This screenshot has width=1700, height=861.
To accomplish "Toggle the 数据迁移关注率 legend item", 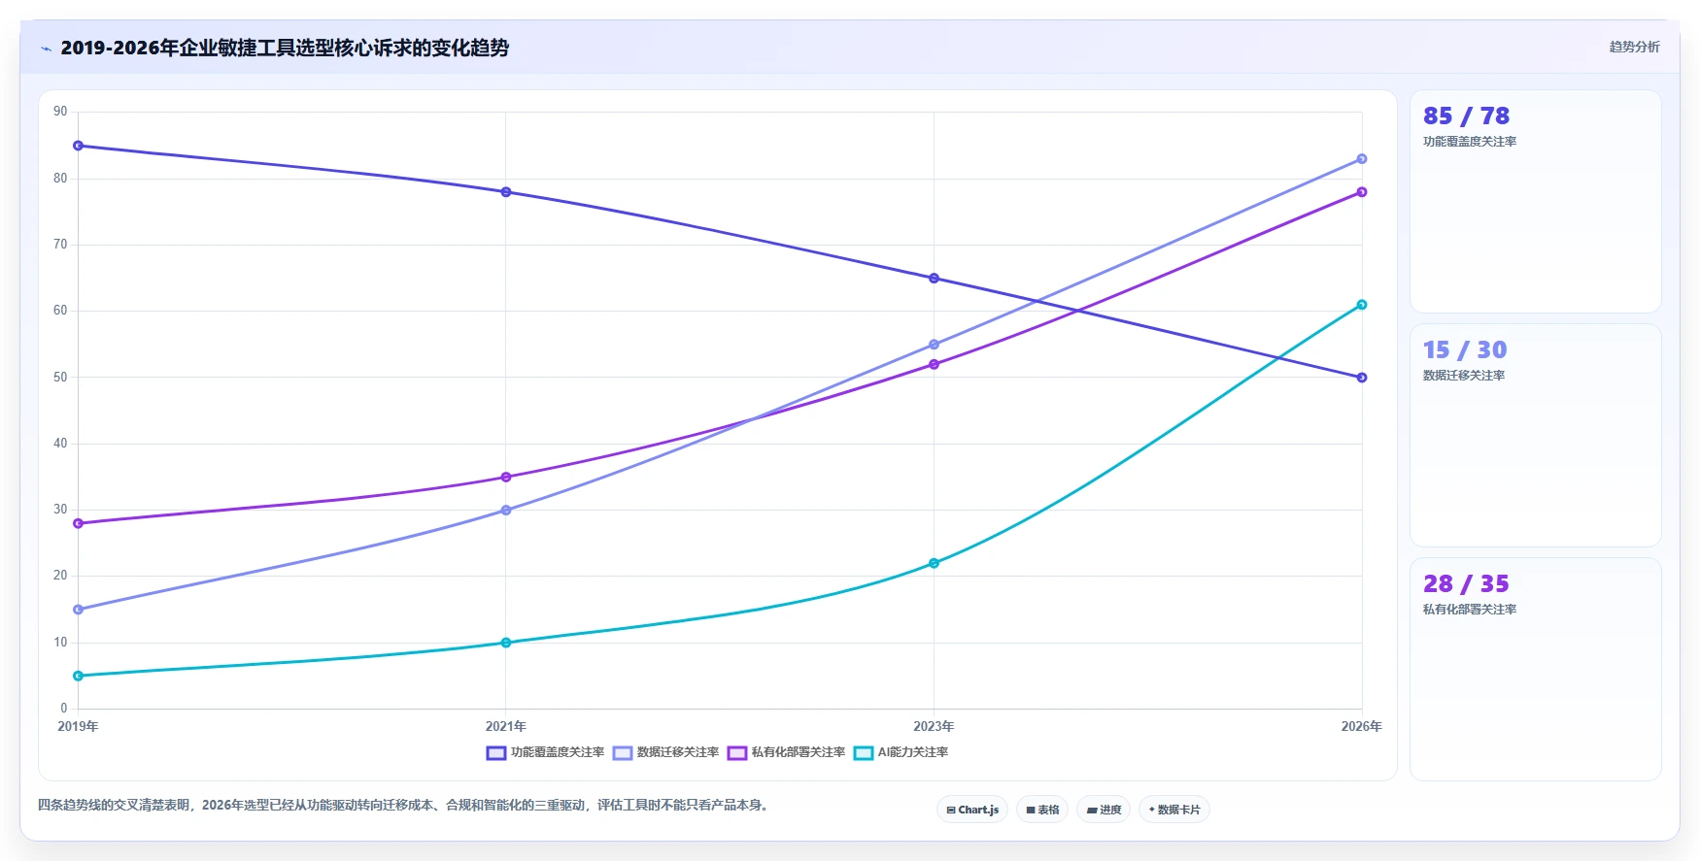I will (665, 752).
